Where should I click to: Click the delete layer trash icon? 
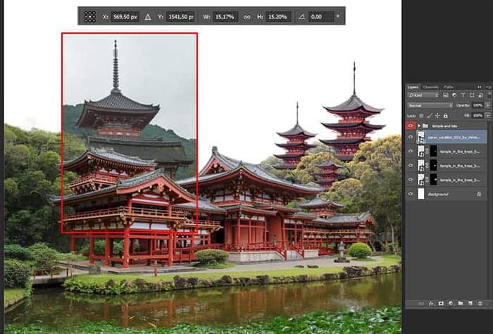(479, 304)
